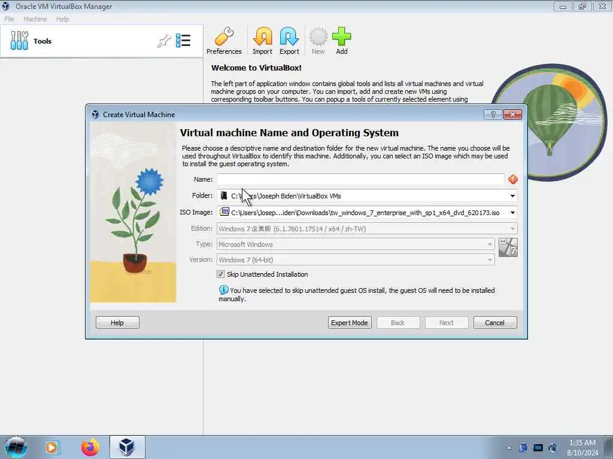Uncheck Skip Unattended Installation

[220, 274]
